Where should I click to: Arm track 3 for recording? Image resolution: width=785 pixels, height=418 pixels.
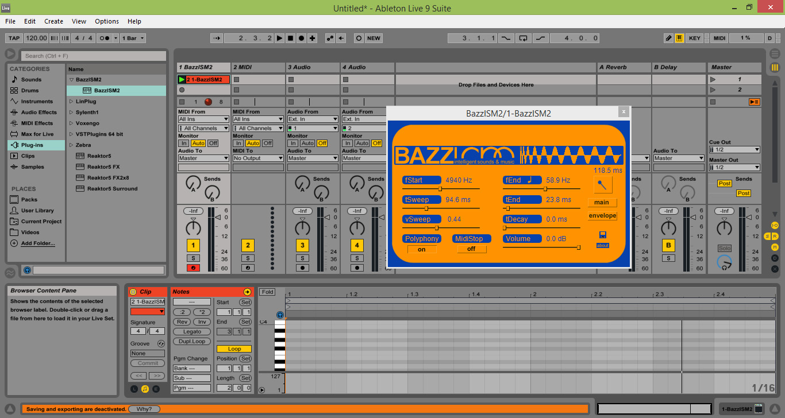[x=302, y=268]
